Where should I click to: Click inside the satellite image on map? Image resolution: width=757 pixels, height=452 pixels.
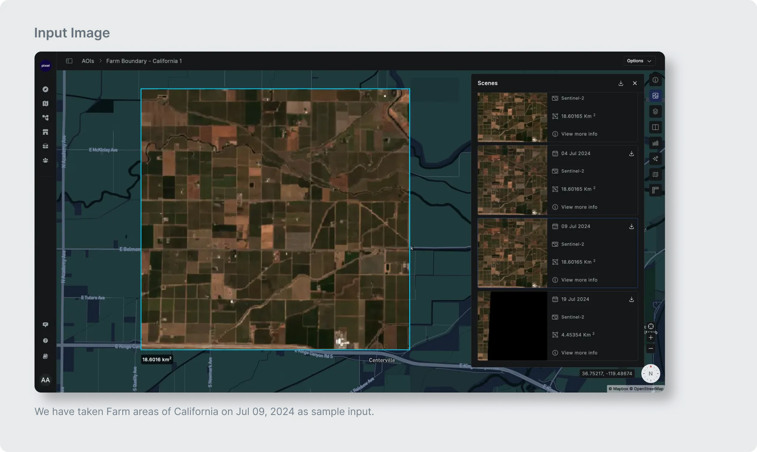tap(275, 219)
